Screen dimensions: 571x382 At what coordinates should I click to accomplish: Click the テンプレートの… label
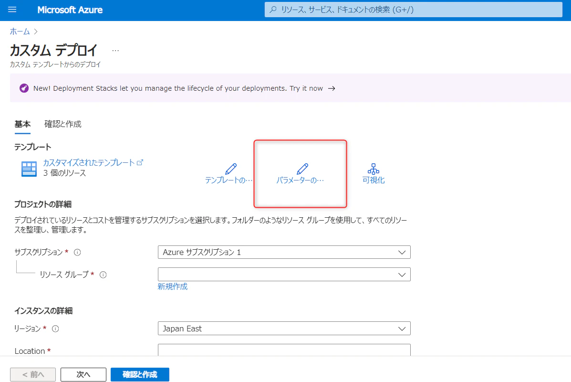[x=228, y=180]
